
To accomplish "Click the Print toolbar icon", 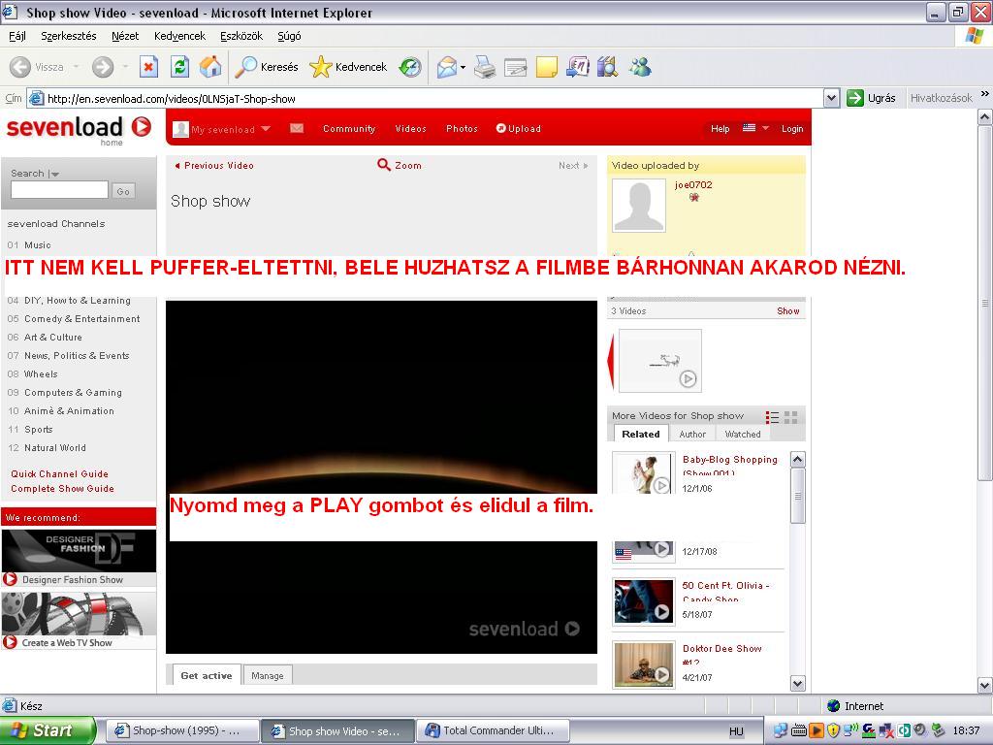I will click(x=485, y=67).
